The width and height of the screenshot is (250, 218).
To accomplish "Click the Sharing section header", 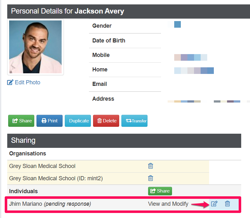I will (23, 140).
